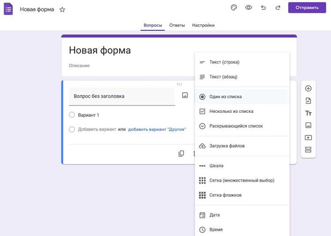The image size is (331, 236).
Task: Choose Шкала question type
Action: point(242,166)
